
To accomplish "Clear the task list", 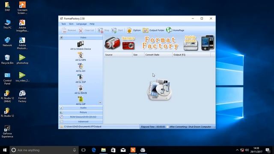I will 86,30.
